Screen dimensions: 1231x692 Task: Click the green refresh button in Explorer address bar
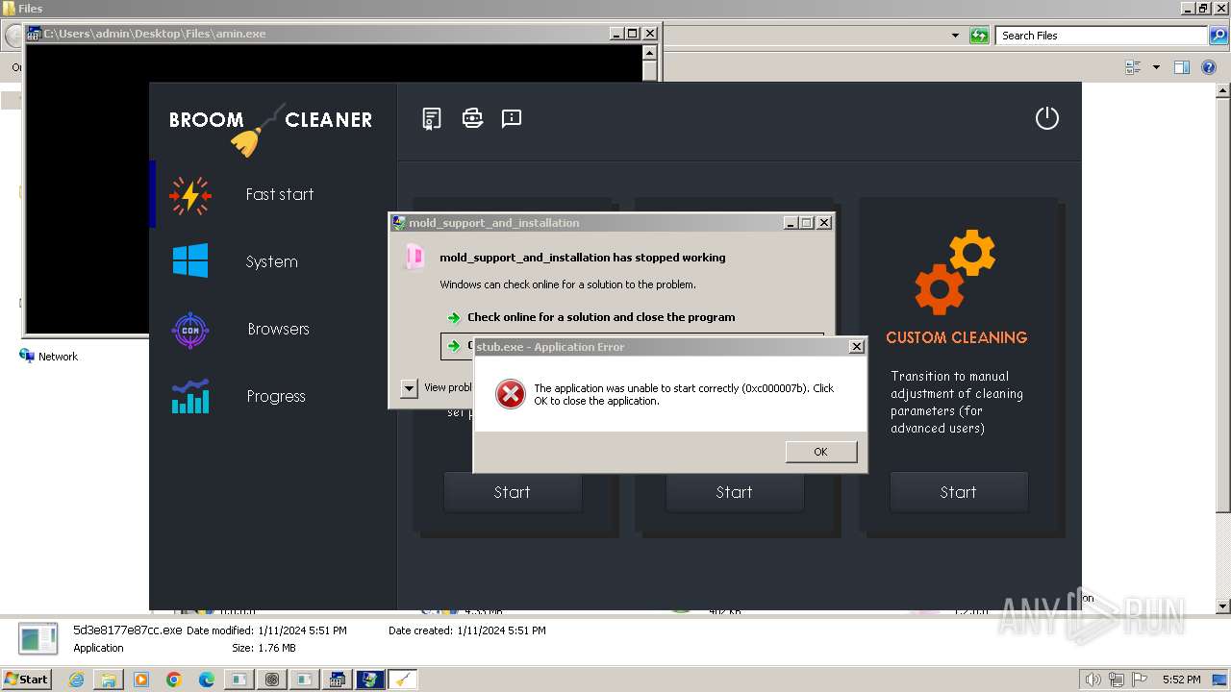pyautogui.click(x=979, y=36)
